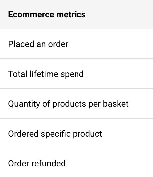Select the last visible metric, Order refunded

coord(76,163)
